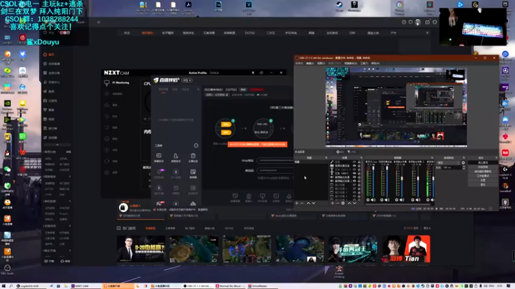Open the Douyu client search icon
This screenshot has width=515, height=289.
point(98,22)
